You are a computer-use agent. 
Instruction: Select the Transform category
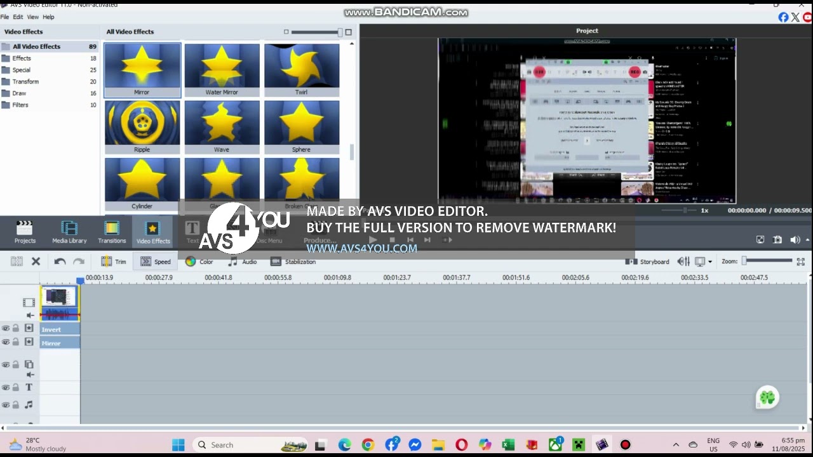pos(49,81)
